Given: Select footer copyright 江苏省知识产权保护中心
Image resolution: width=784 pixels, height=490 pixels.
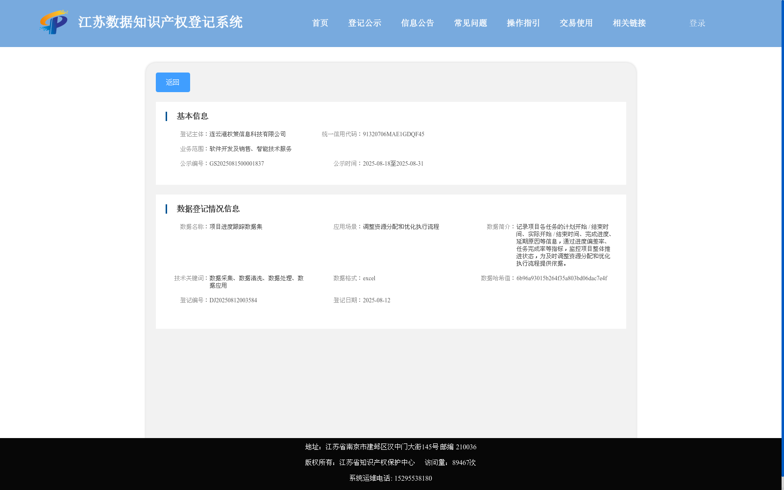Looking at the screenshot, I should click(377, 463).
